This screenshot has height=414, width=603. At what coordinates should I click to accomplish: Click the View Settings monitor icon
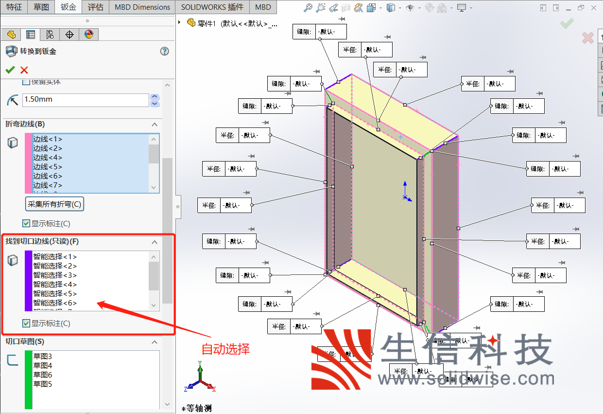point(462,7)
